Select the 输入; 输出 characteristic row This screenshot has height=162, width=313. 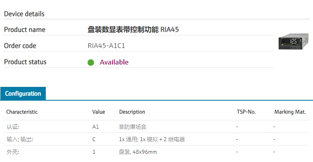coord(19,139)
